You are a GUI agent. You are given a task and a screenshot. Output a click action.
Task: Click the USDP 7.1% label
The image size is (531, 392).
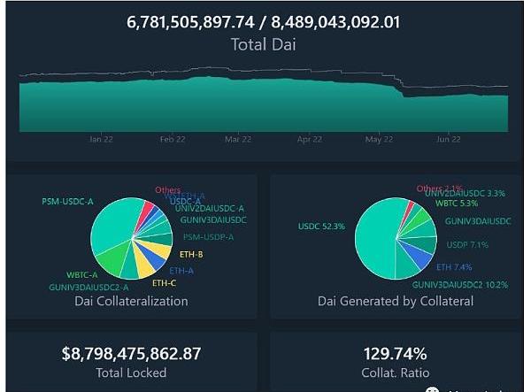pyautogui.click(x=466, y=244)
